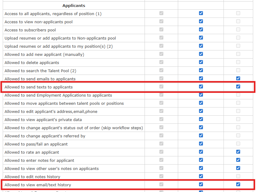Select the Applicants section heading
258x192 pixels.
[x=74, y=5]
